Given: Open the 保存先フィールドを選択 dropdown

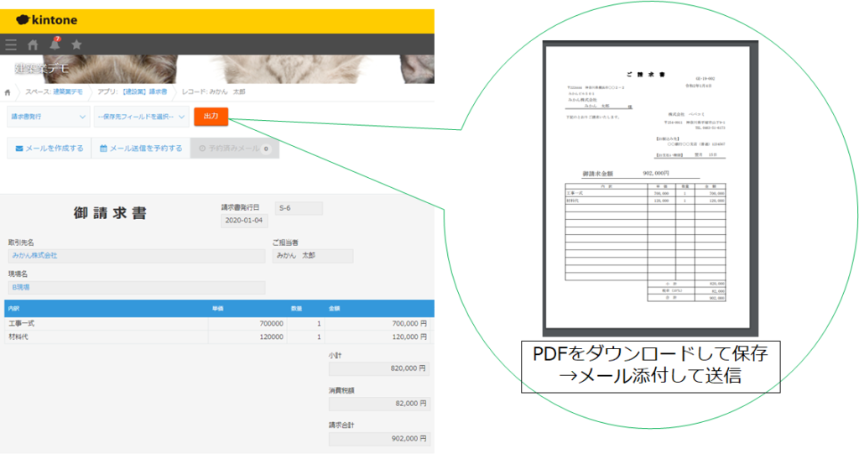Looking at the screenshot, I should pos(141,117).
